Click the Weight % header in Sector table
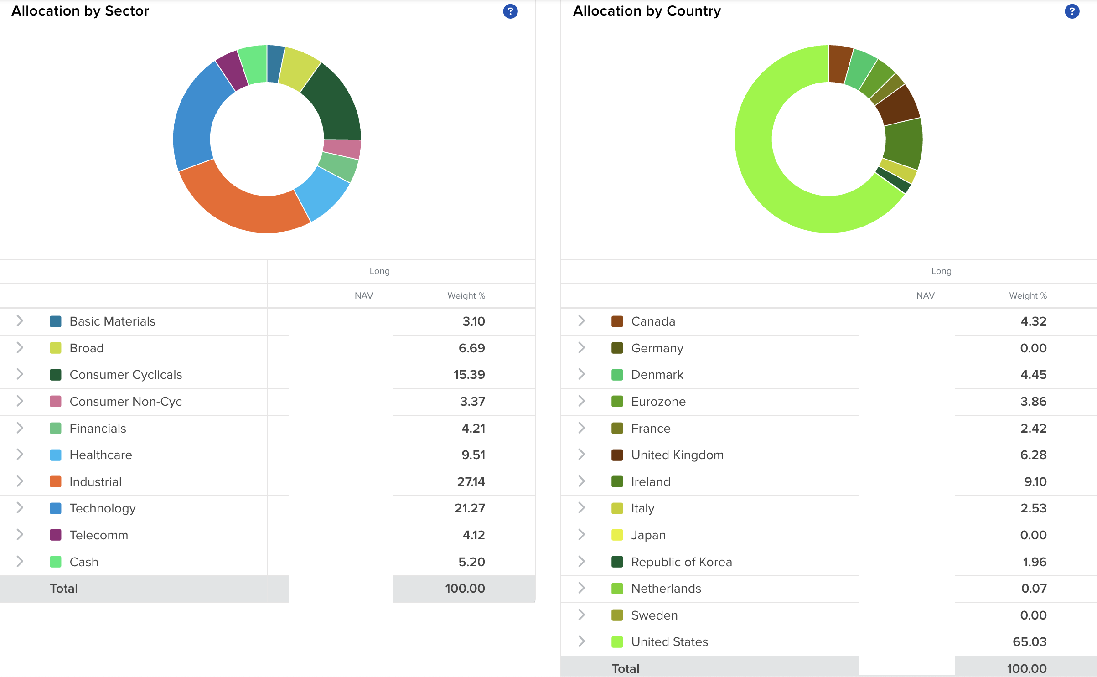 [x=466, y=295]
